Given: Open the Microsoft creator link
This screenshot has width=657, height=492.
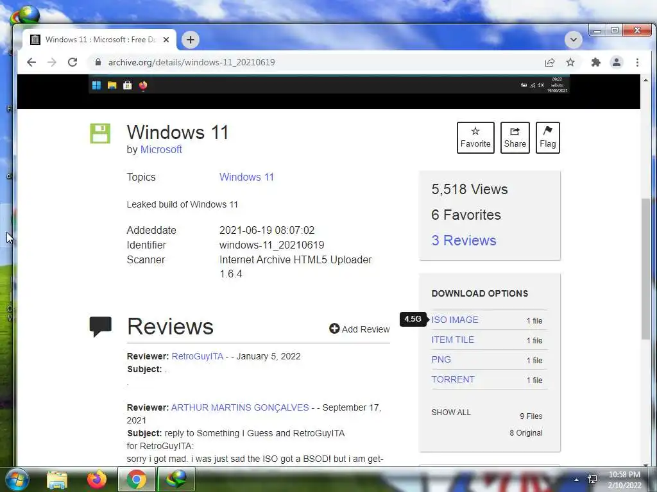Looking at the screenshot, I should [x=161, y=149].
